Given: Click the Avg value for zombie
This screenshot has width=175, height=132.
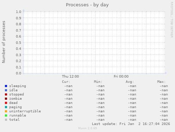Looking at the screenshot, I should tap(132, 99).
